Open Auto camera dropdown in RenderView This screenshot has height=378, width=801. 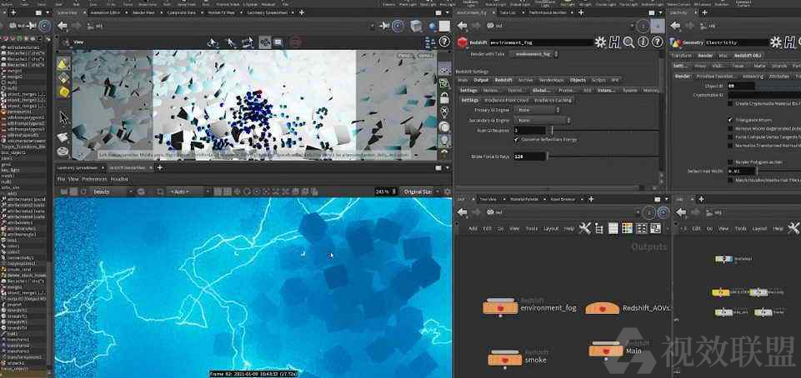click(190, 191)
